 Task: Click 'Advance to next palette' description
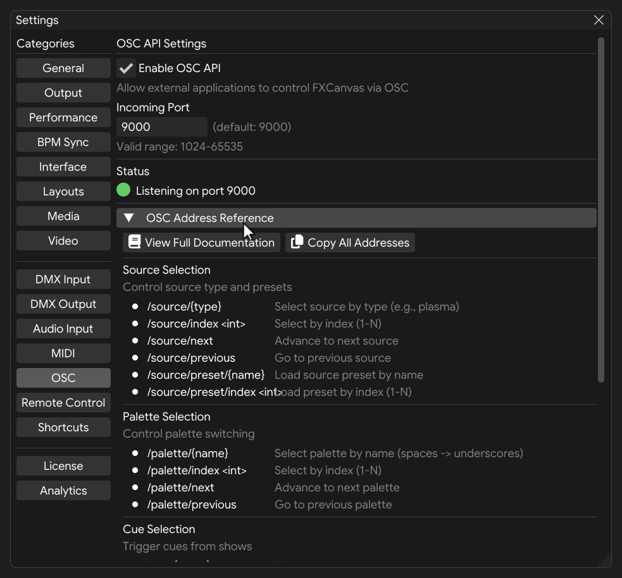click(337, 487)
